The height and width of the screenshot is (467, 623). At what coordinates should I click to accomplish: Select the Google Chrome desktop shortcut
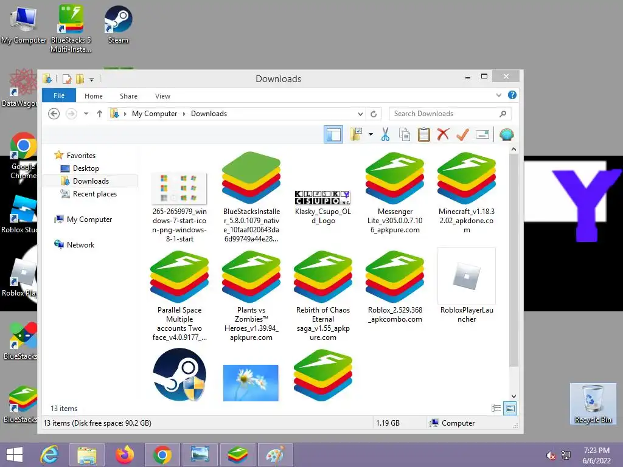(23, 156)
